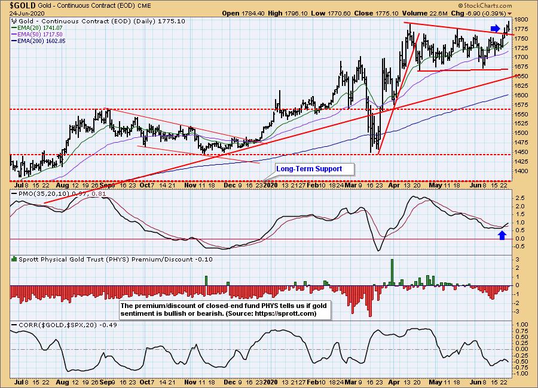Click the green histogram icon beside Sprott label
This screenshot has height=388, width=538.
click(14, 259)
